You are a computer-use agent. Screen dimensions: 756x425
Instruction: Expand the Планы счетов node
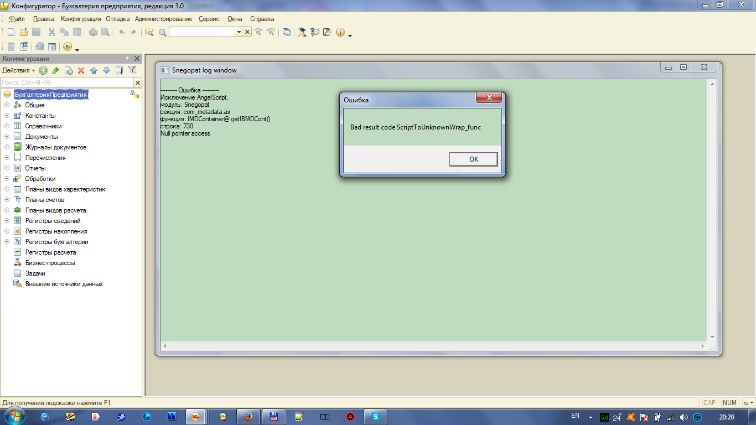7,200
